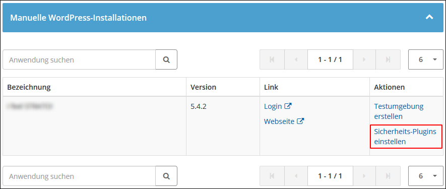Open bottom page-size dropdown showing 6

point(426,176)
